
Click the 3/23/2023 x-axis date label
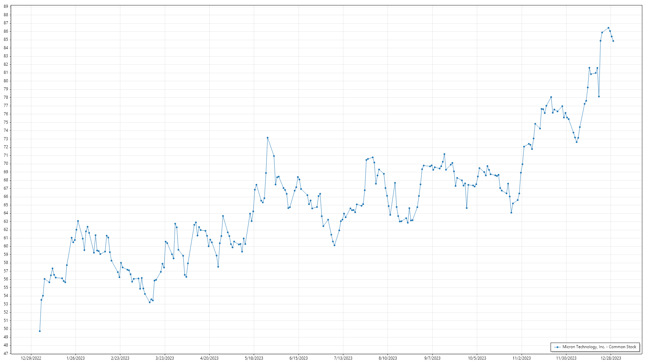(x=165, y=358)
